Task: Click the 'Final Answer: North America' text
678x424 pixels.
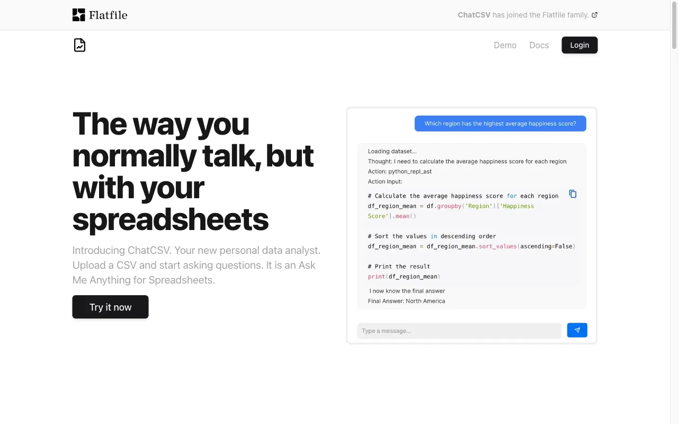Action: click(406, 301)
